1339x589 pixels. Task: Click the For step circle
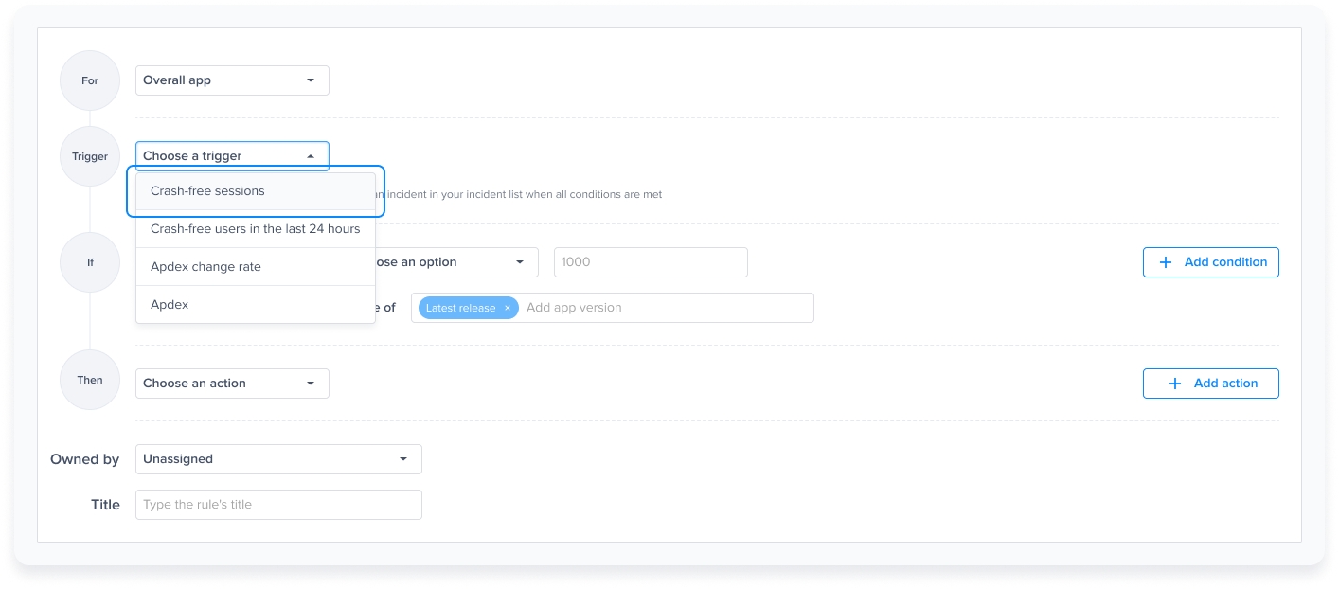90,80
